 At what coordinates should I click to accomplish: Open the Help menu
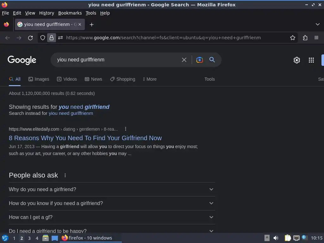point(105,13)
